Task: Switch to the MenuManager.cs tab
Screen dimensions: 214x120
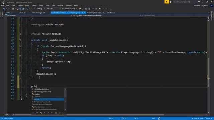Action: [38, 13]
